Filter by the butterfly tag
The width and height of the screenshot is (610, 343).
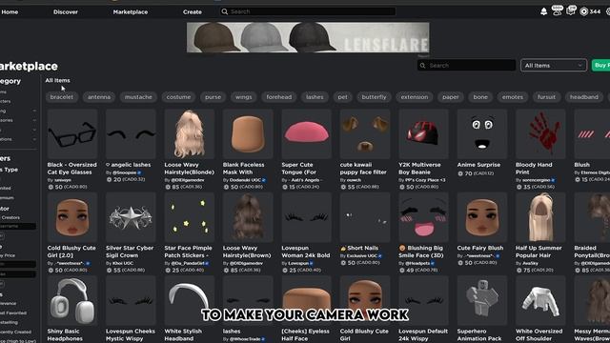(374, 97)
